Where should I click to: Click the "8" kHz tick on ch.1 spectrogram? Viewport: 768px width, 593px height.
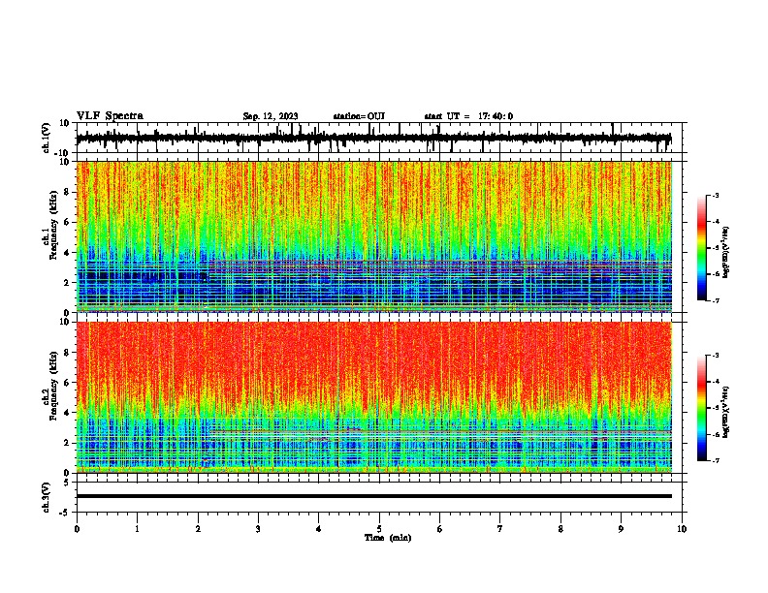pyautogui.click(x=67, y=192)
